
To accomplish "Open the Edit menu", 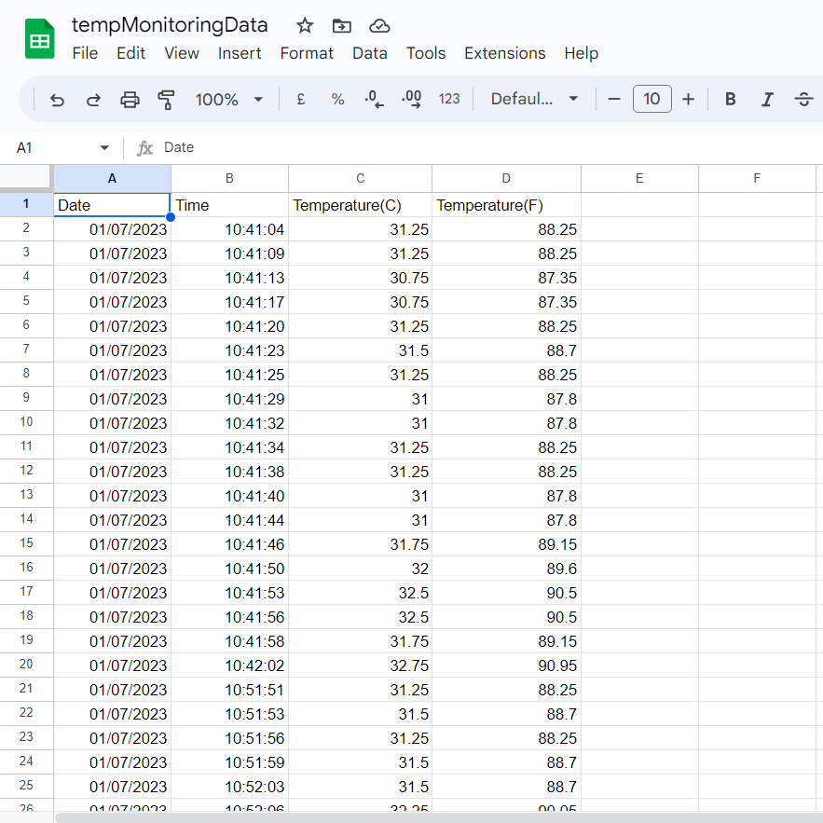I will (x=130, y=53).
